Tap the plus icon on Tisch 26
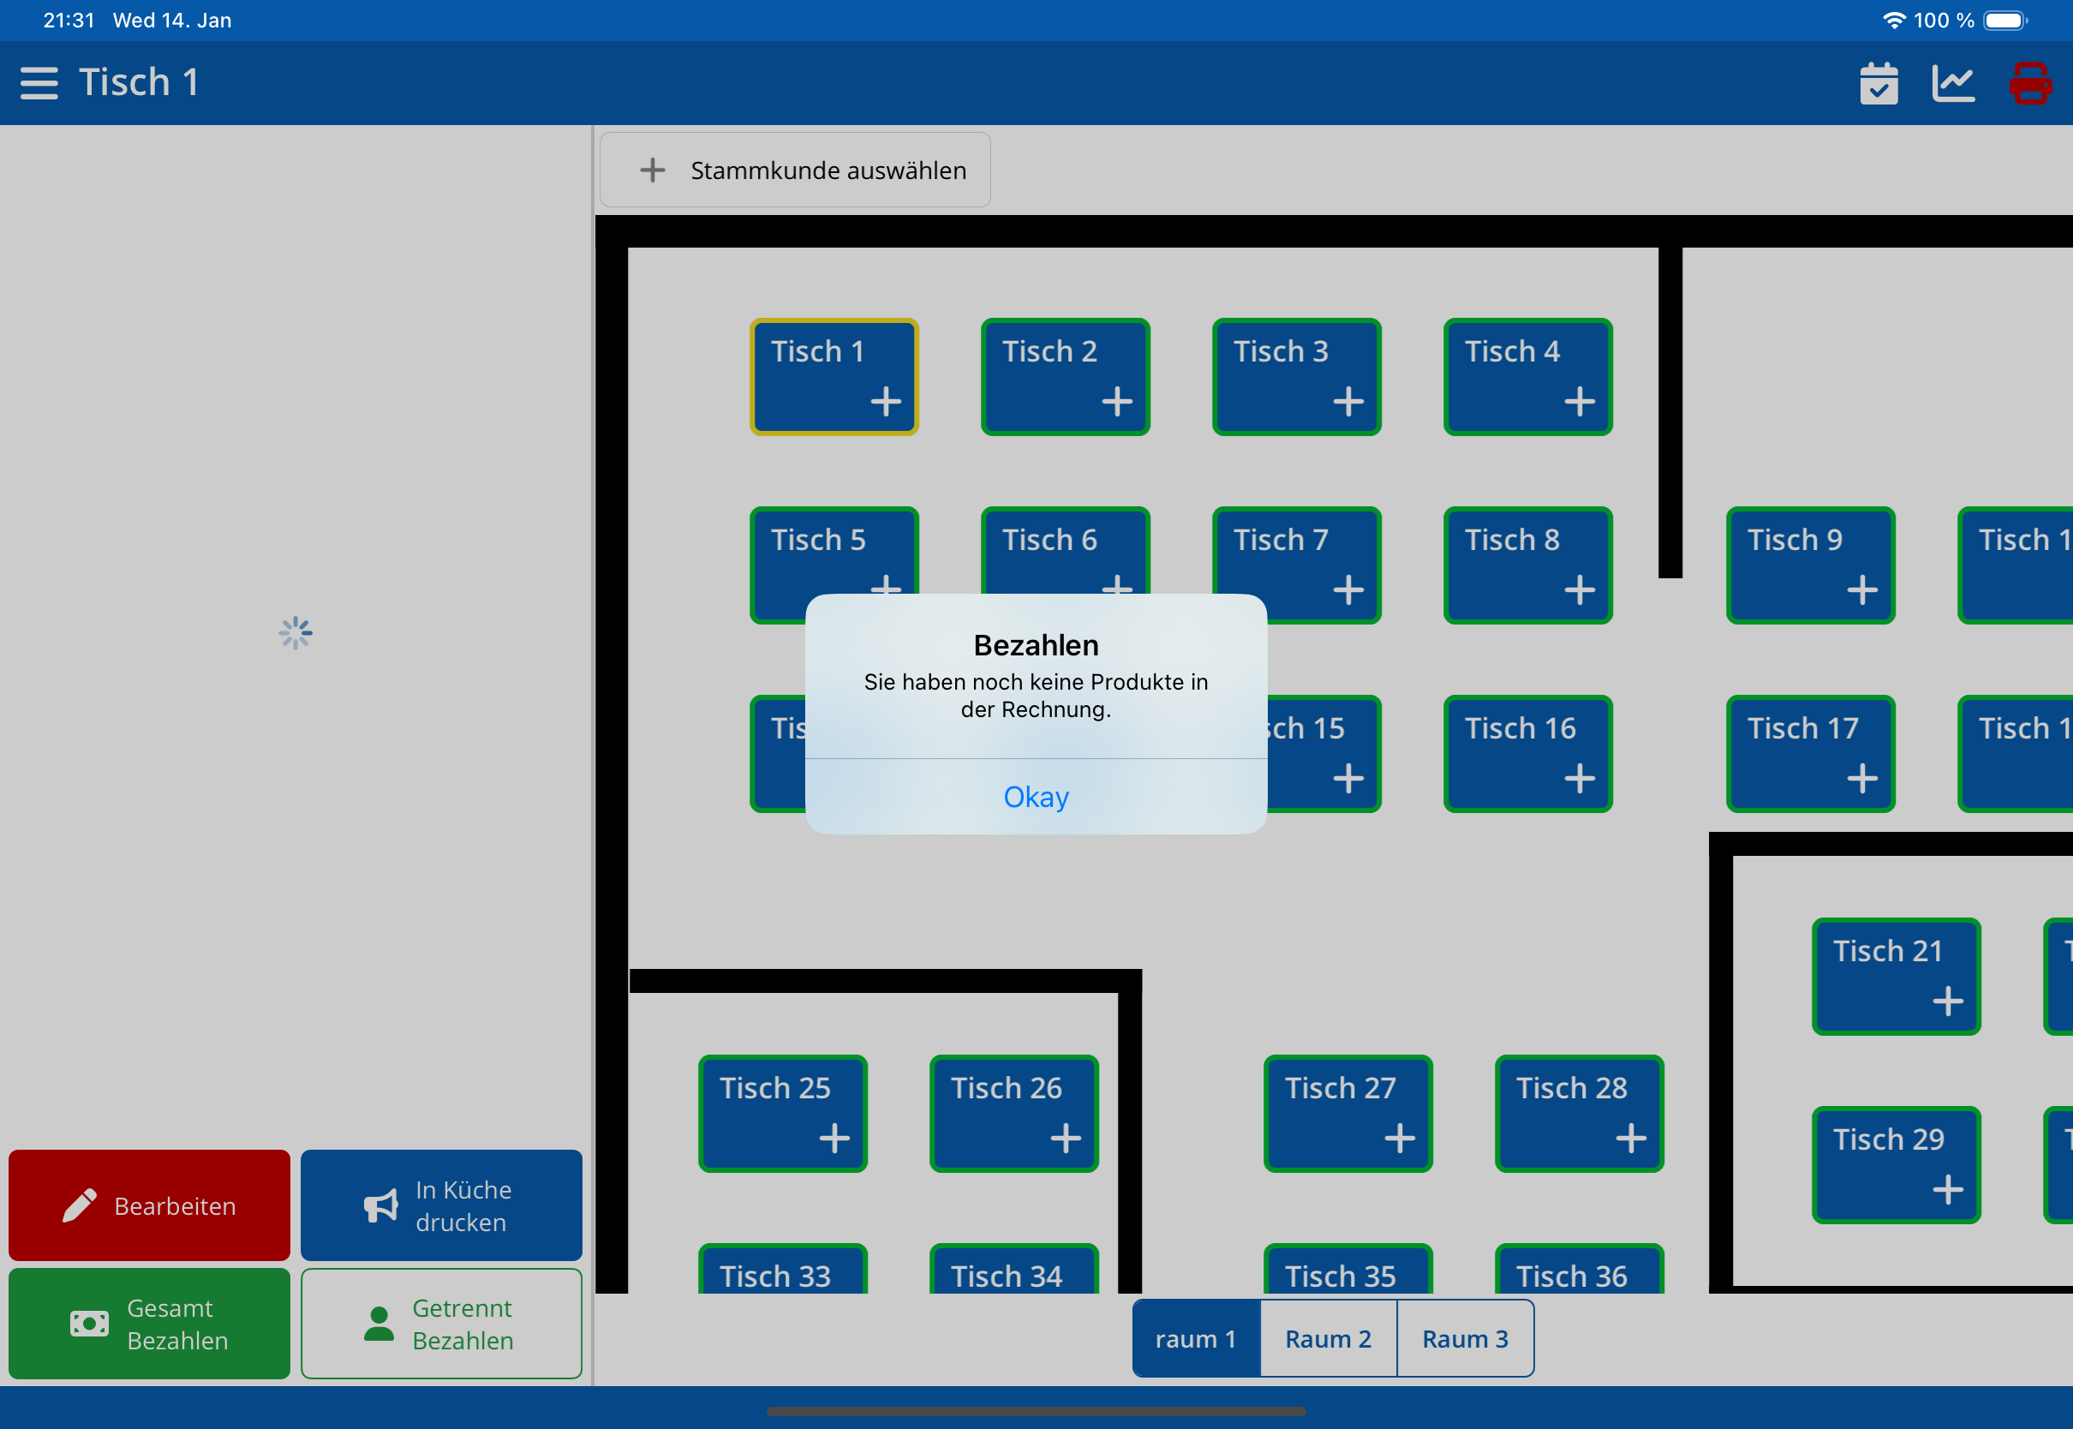Screen dimensions: 2073x1429 (x=1065, y=1138)
